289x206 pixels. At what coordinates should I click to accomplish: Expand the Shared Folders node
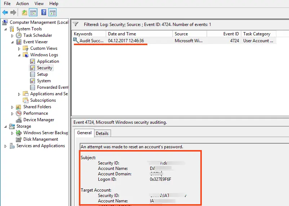coord(12,107)
